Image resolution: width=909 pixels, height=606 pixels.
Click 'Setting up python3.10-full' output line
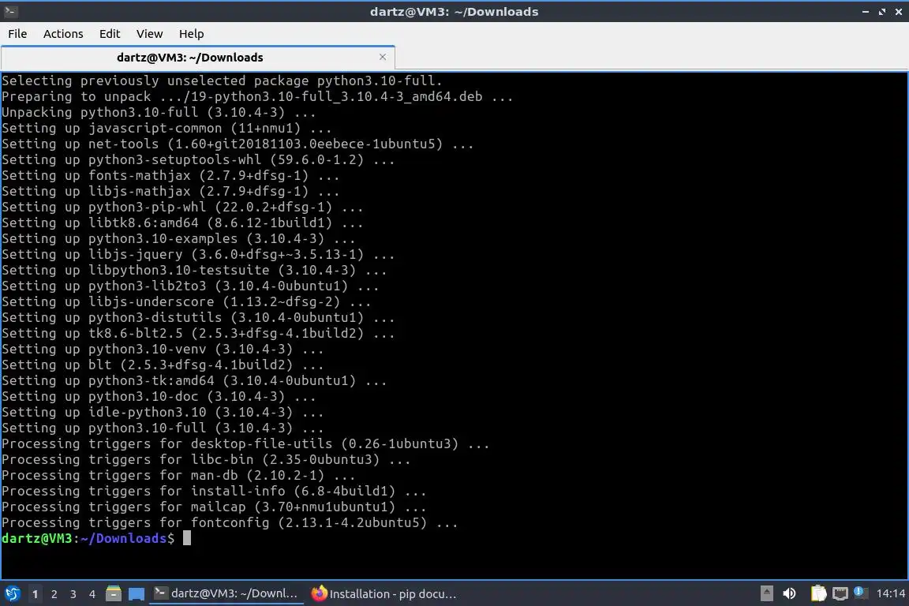click(163, 428)
